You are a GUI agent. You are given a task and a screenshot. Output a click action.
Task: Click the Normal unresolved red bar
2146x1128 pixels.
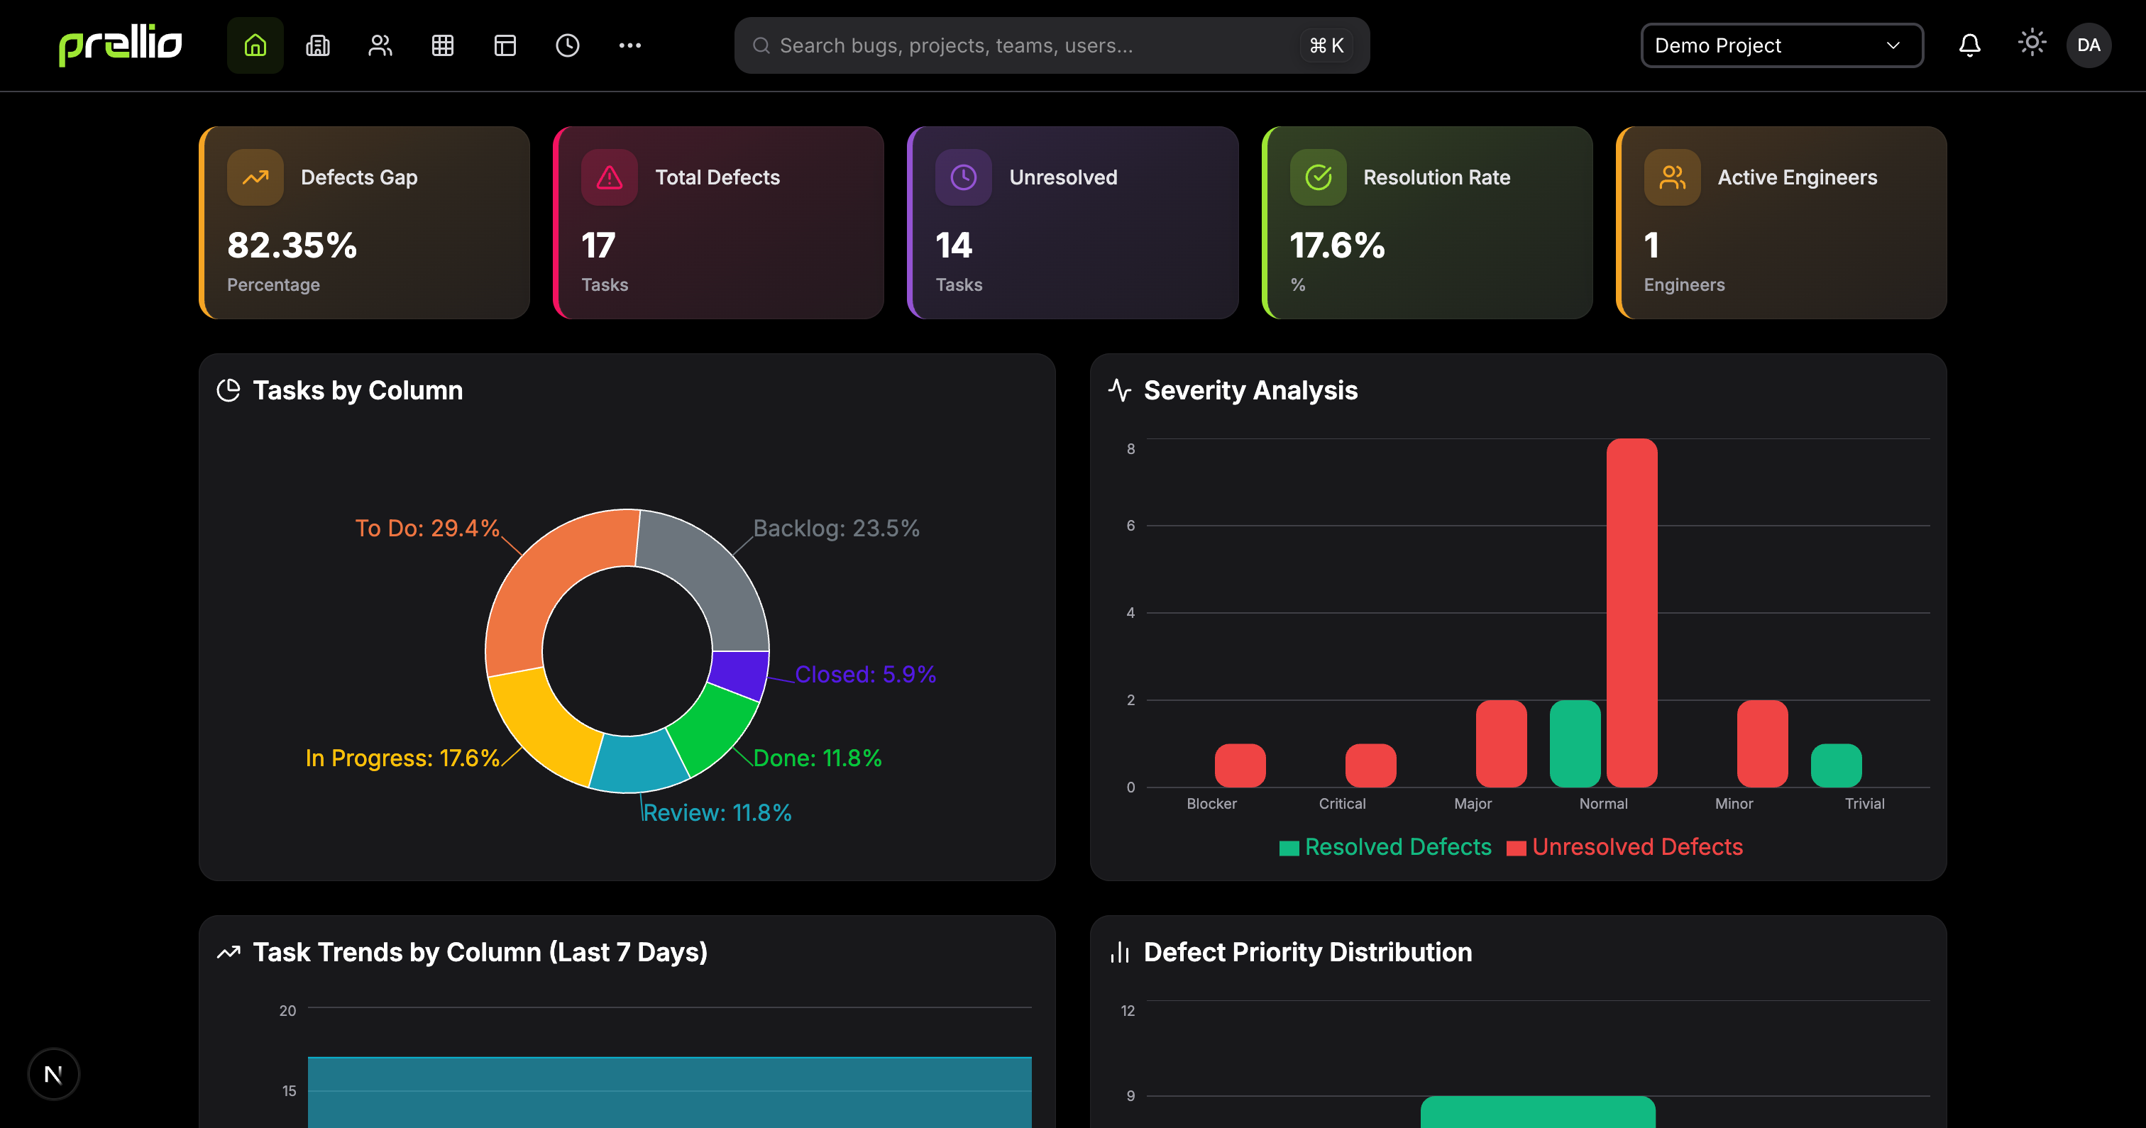[1631, 612]
